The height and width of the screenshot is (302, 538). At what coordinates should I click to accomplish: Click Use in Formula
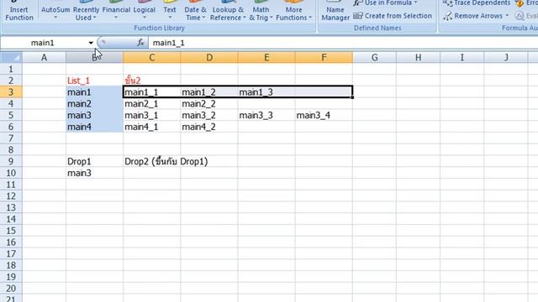[x=385, y=3]
